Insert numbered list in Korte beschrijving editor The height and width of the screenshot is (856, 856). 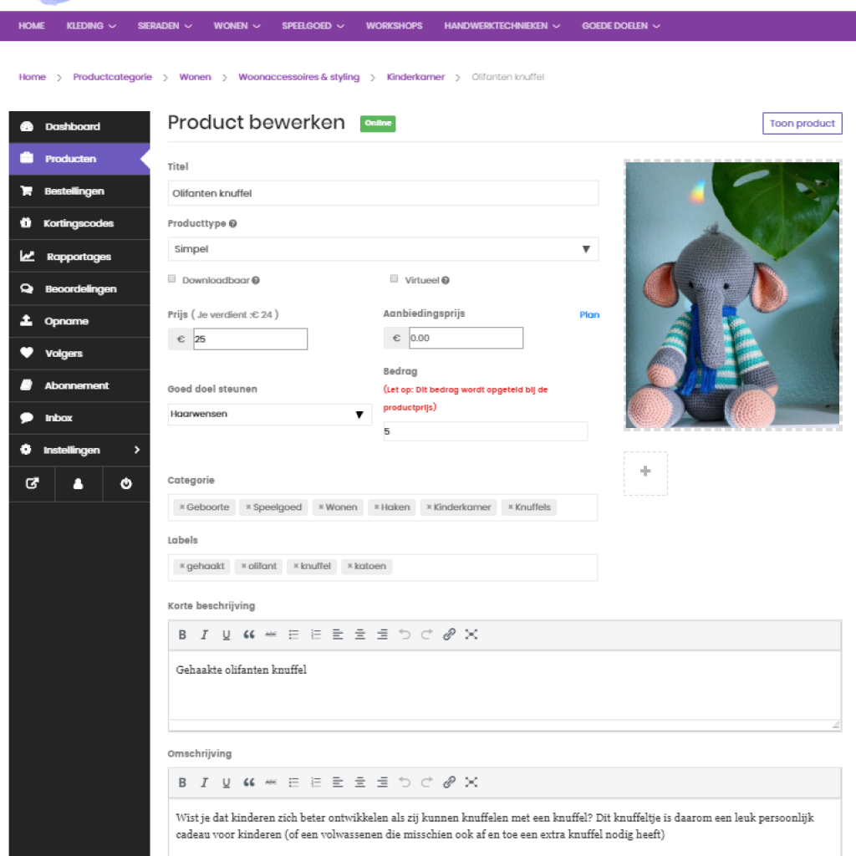tap(315, 634)
